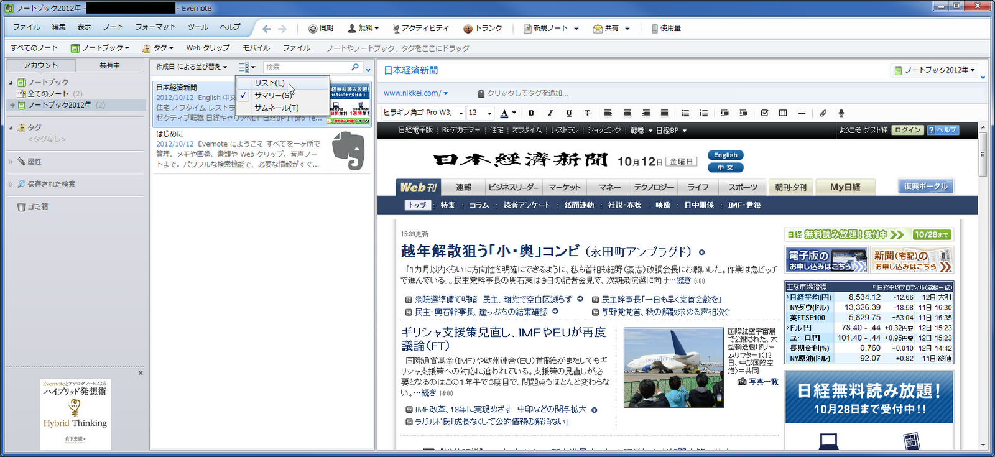
Task: Open the フォーマット menu
Action: pos(155,27)
